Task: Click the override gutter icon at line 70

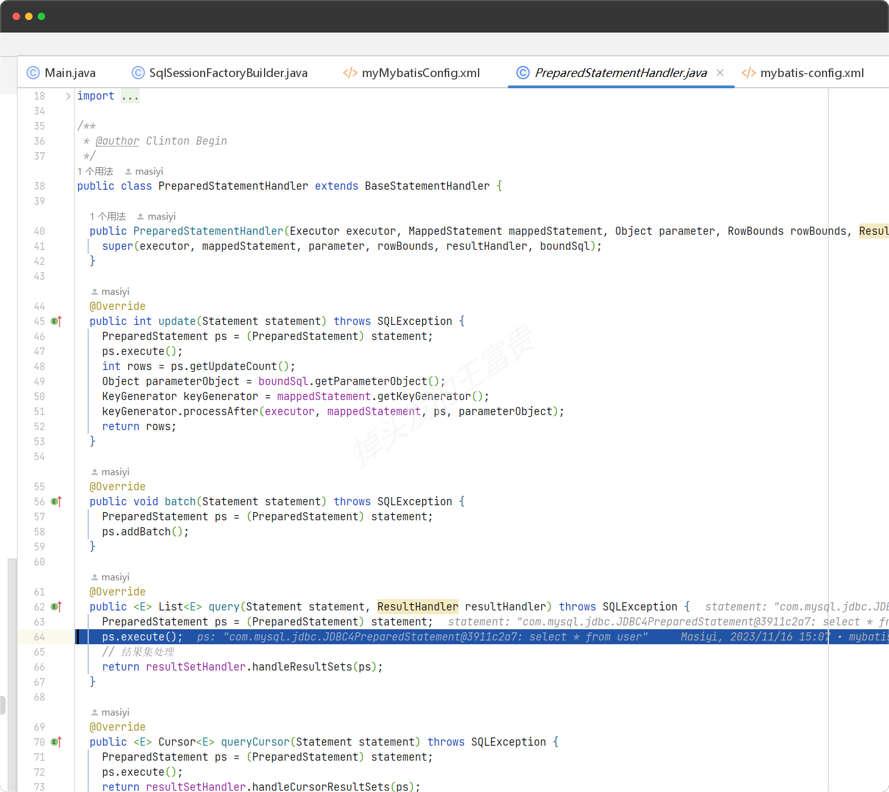Action: click(x=56, y=742)
